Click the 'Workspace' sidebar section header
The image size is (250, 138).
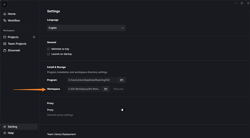(x=9, y=31)
